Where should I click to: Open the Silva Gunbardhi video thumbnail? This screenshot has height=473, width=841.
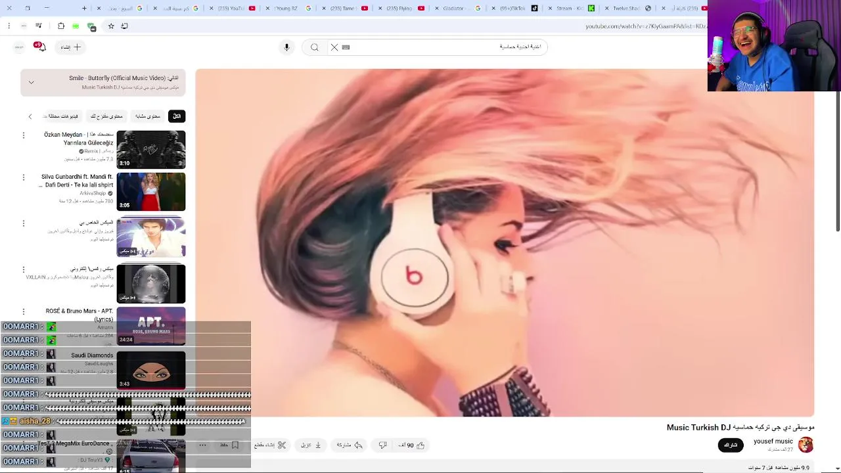pyautogui.click(x=151, y=192)
